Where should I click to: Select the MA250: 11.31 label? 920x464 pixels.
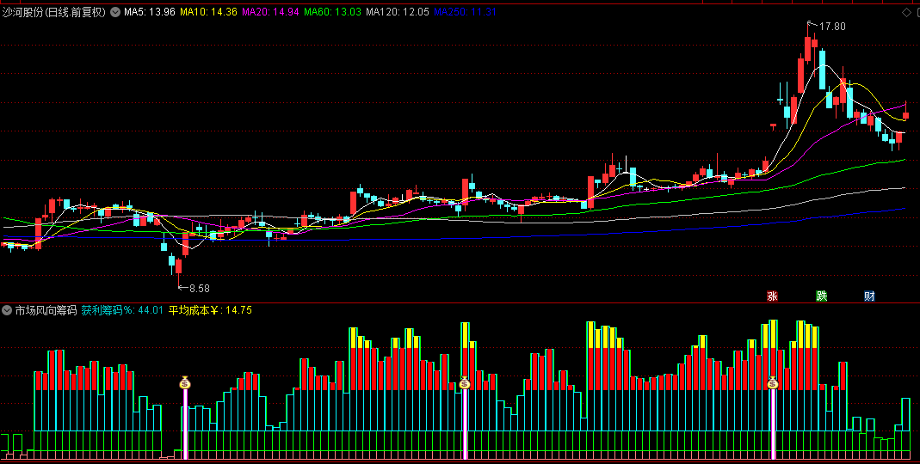(x=465, y=12)
